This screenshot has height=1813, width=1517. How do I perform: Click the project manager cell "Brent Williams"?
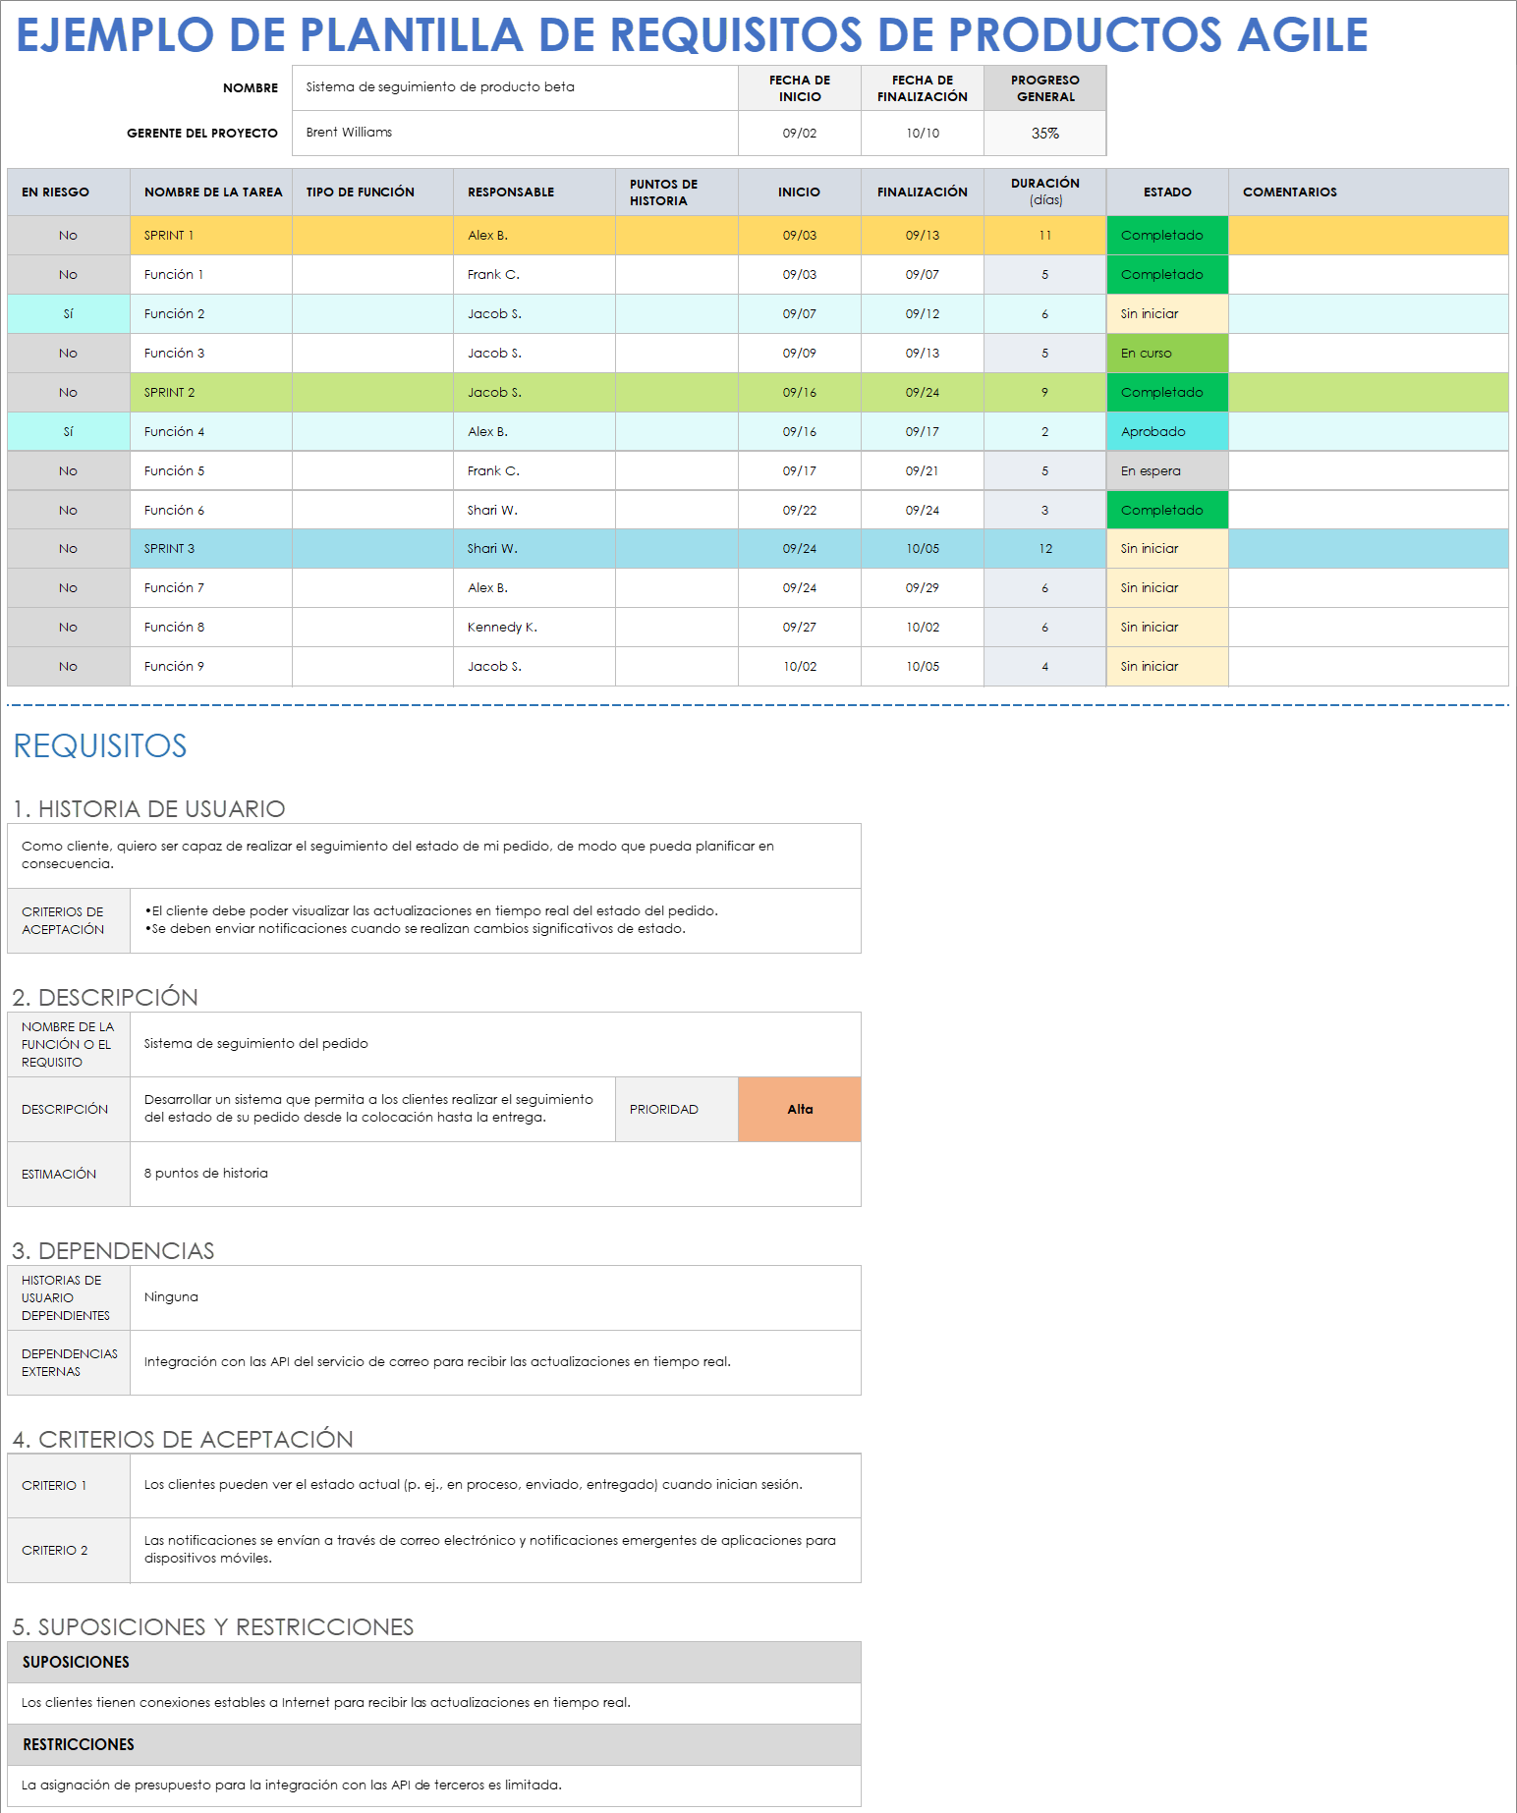pos(515,133)
